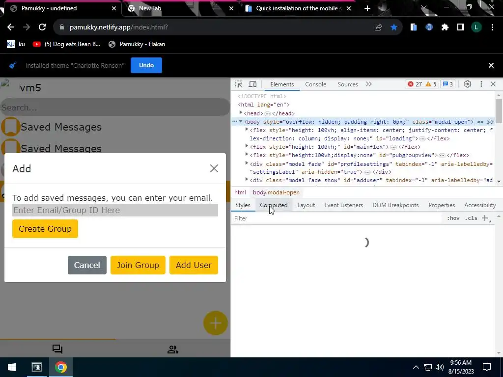Select body.modal-open in the breadcrumb
Viewport: 503px width, 377px height.
click(x=276, y=192)
